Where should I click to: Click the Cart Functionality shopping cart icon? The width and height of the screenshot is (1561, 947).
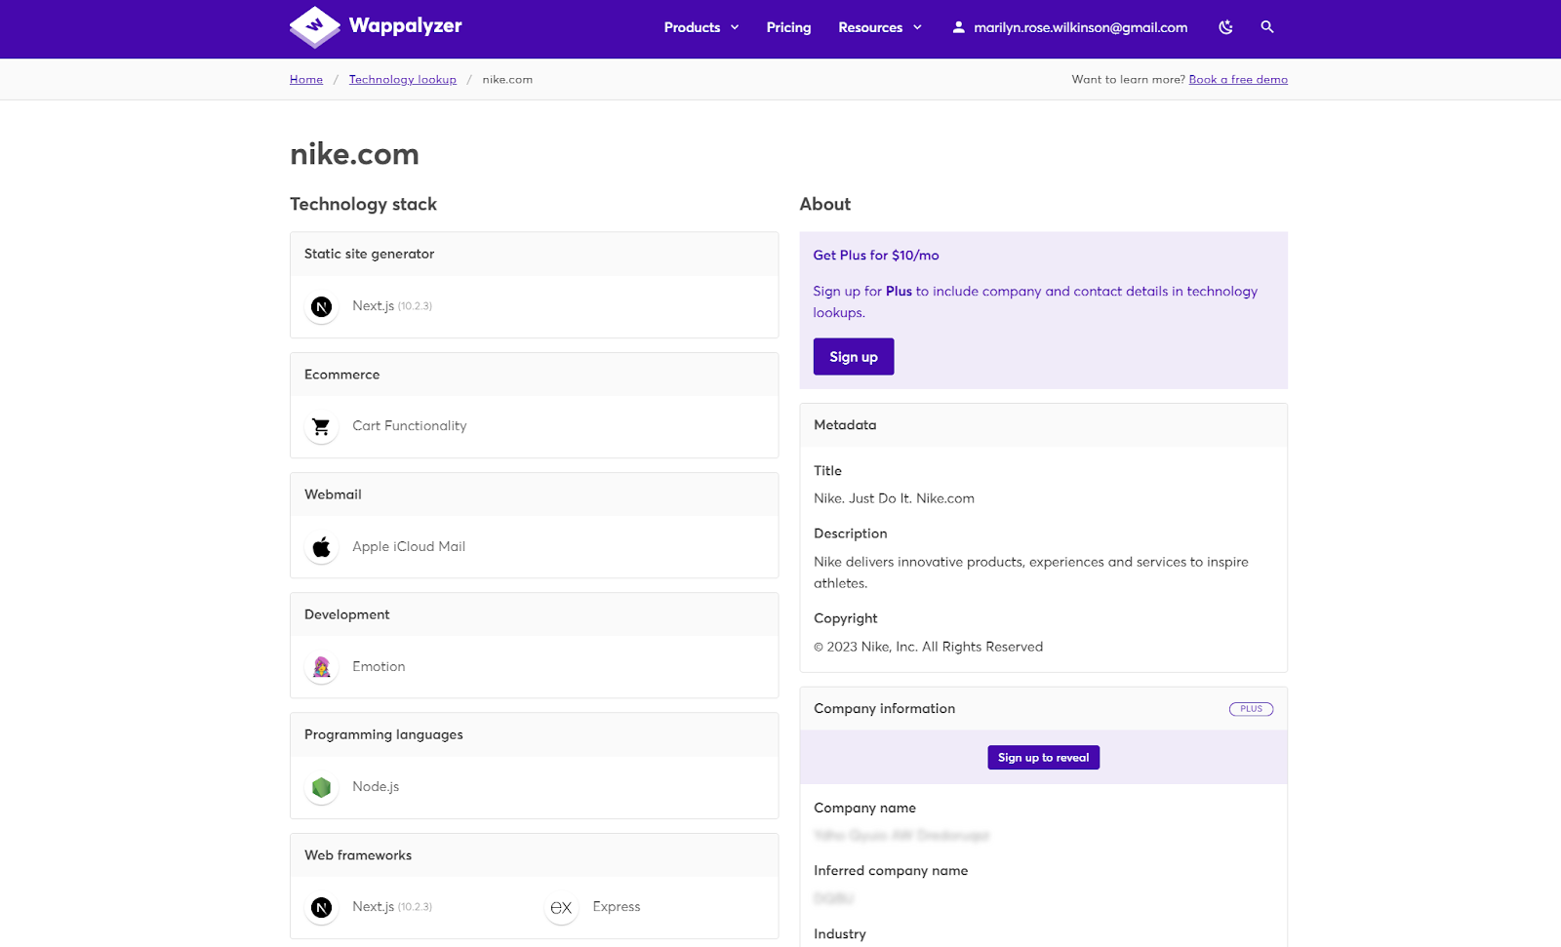pyautogui.click(x=321, y=426)
